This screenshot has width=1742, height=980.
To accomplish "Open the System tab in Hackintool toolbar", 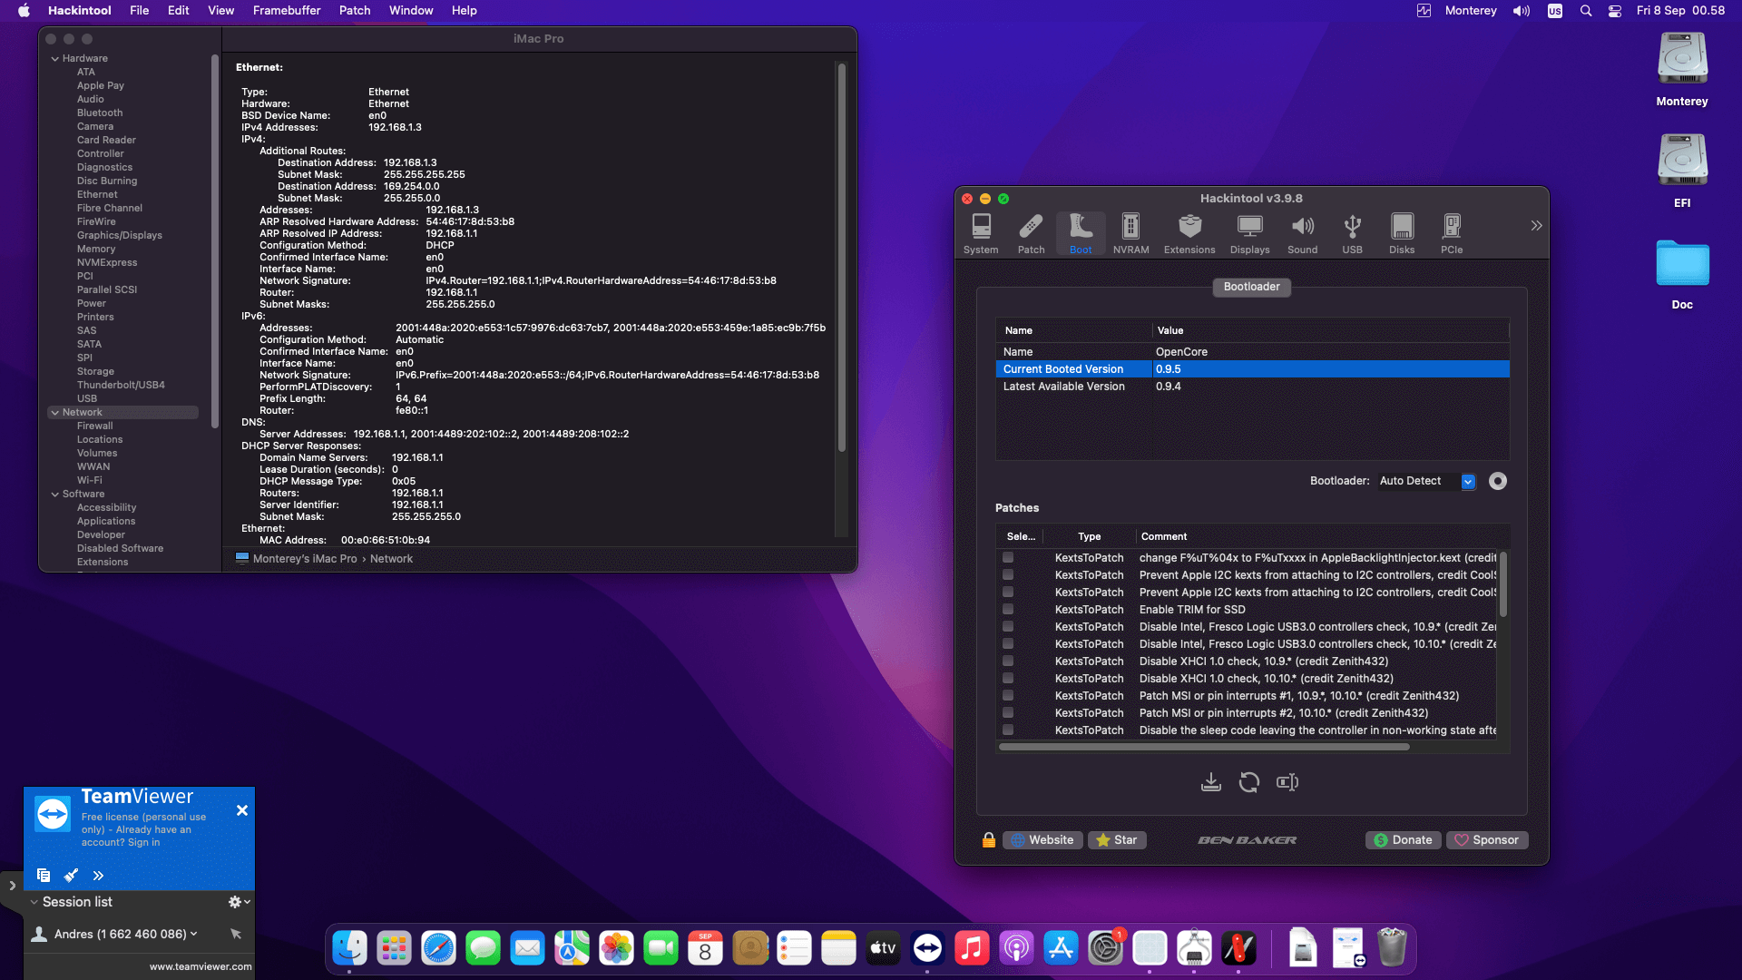I will pos(981,233).
